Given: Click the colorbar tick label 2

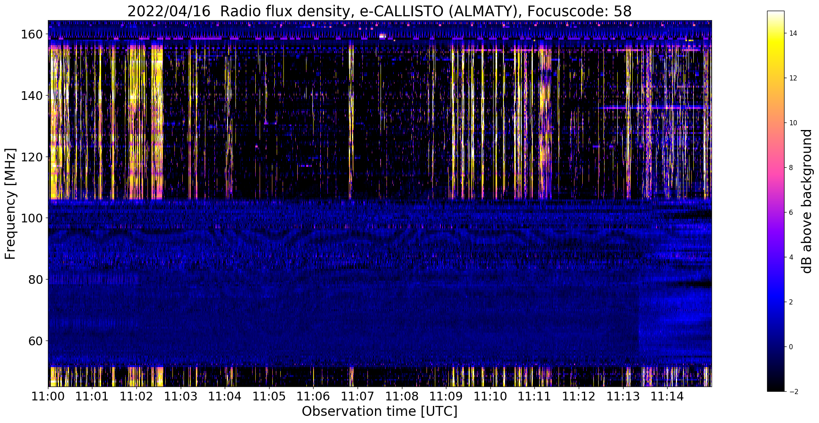Looking at the screenshot, I should [x=791, y=302].
